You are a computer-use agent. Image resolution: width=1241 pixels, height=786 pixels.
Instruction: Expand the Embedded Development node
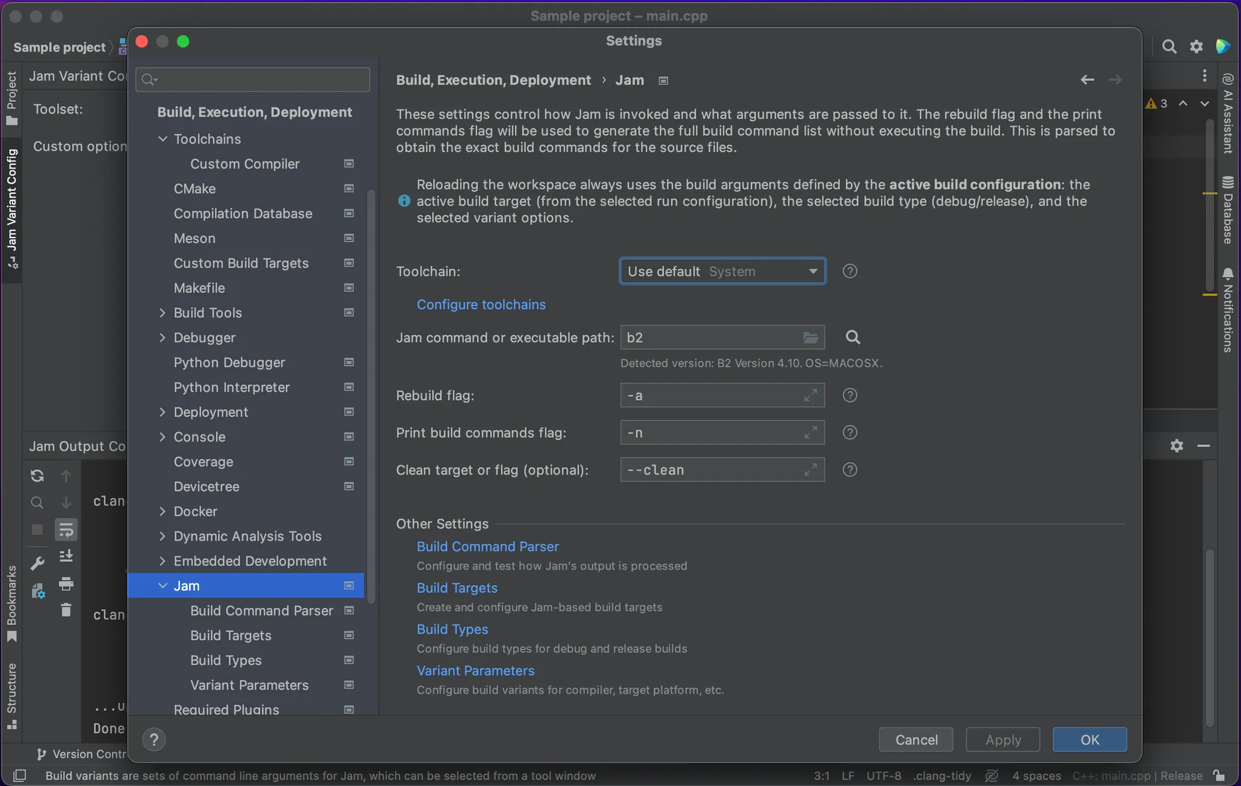click(x=162, y=561)
